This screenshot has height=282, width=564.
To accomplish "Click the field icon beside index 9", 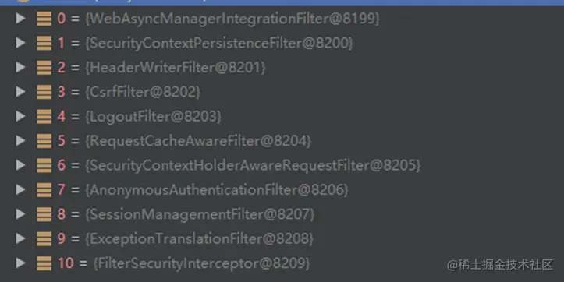I will [x=44, y=238].
